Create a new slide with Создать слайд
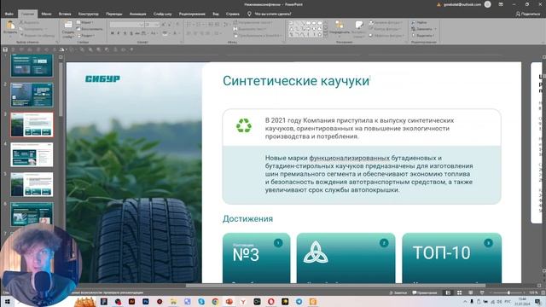Image resolution: width=546 pixels, height=307 pixels. (68, 29)
